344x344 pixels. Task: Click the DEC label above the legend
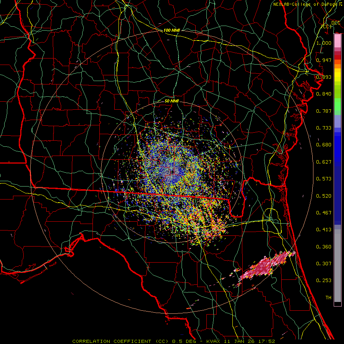336,23
